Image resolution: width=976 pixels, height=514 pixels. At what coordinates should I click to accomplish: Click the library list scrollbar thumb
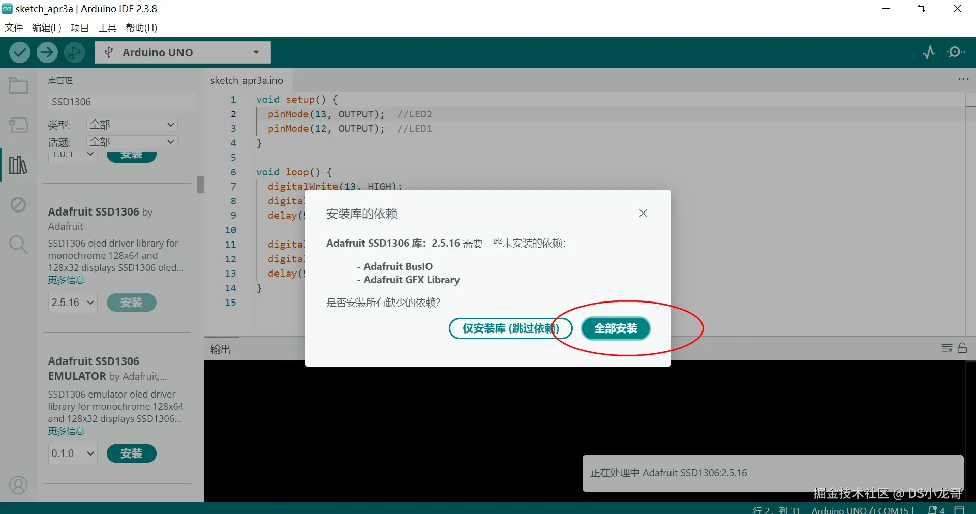(x=200, y=184)
